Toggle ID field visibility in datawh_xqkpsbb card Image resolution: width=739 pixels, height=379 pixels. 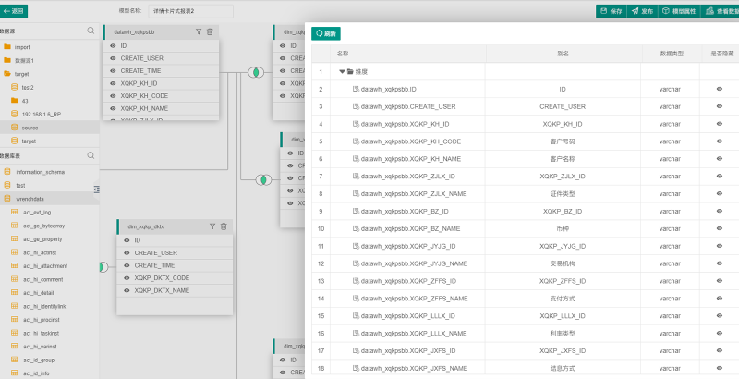[113, 45]
